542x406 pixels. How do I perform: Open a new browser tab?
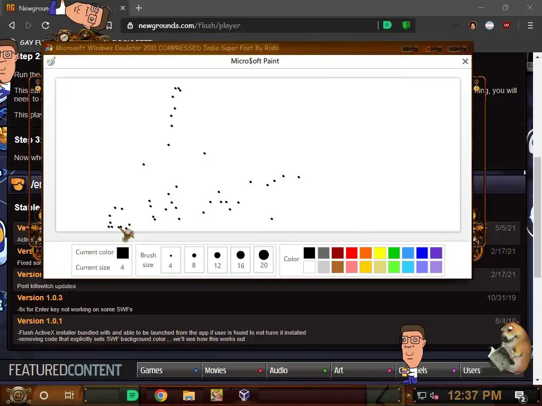tap(139, 7)
